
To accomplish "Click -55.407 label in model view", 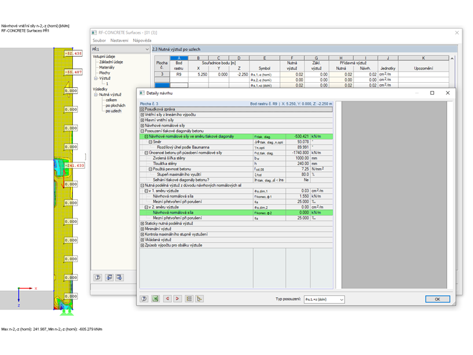I will (x=73, y=72).
